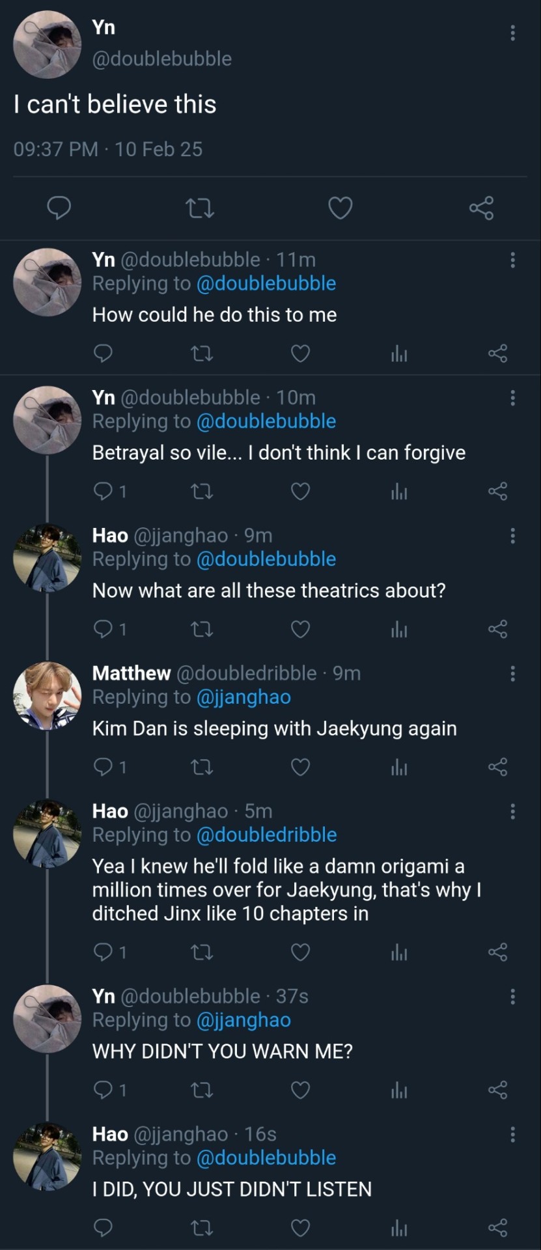The image size is (541, 1250).
Task: Open Yn's profile picture on main tweet
Action: (x=48, y=44)
